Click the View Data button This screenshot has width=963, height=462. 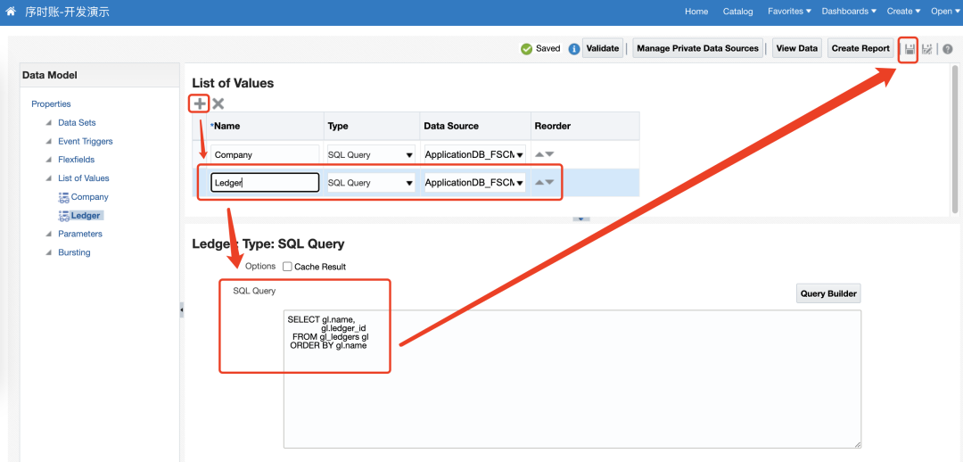(796, 48)
